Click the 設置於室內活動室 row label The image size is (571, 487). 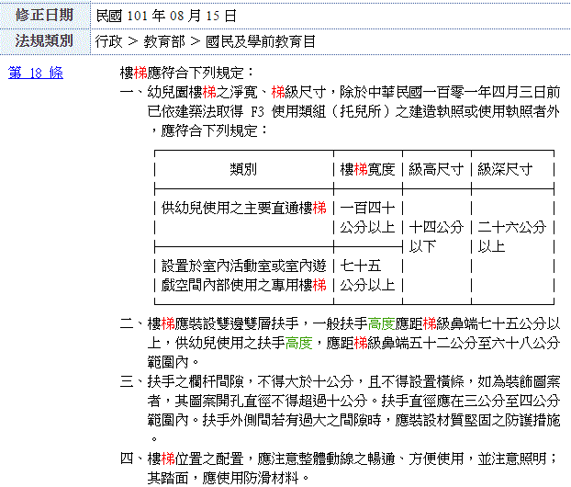click(x=243, y=275)
